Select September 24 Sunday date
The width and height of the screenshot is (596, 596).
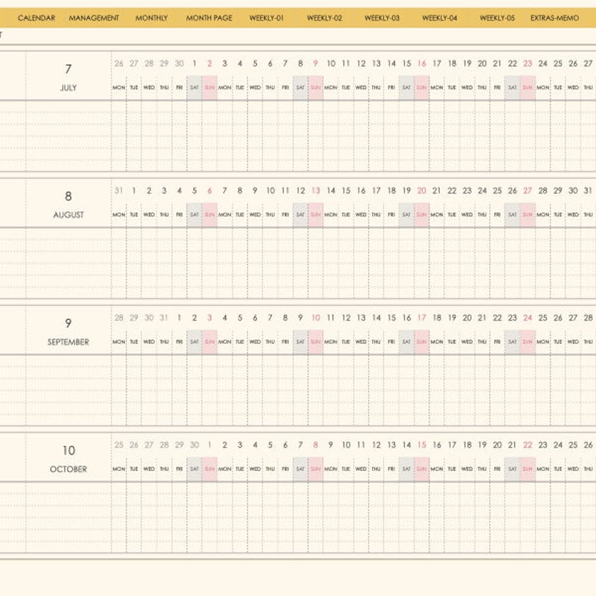(x=527, y=318)
